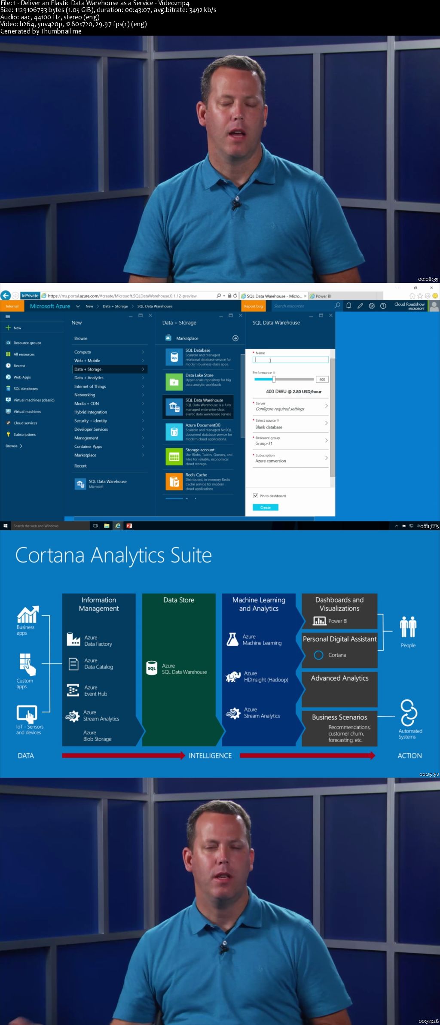Open the recent SQL Data Warehouse Microsoft item
The width and height of the screenshot is (440, 1025).
(x=101, y=484)
